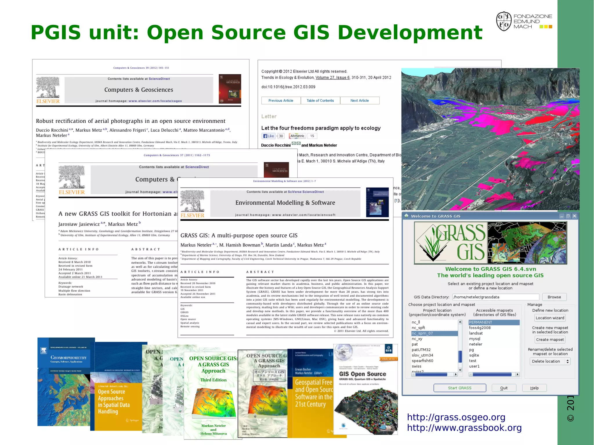Select the patUTM32 location

pos(434,350)
